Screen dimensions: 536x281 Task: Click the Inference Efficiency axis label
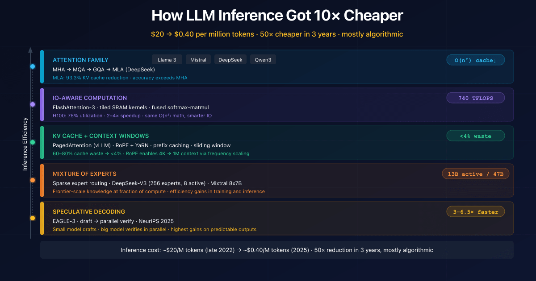[25, 144]
